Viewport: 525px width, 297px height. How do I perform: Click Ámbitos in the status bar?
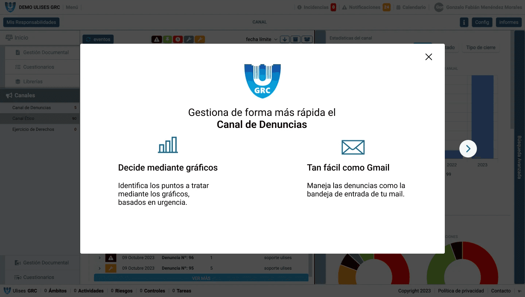[56, 291]
